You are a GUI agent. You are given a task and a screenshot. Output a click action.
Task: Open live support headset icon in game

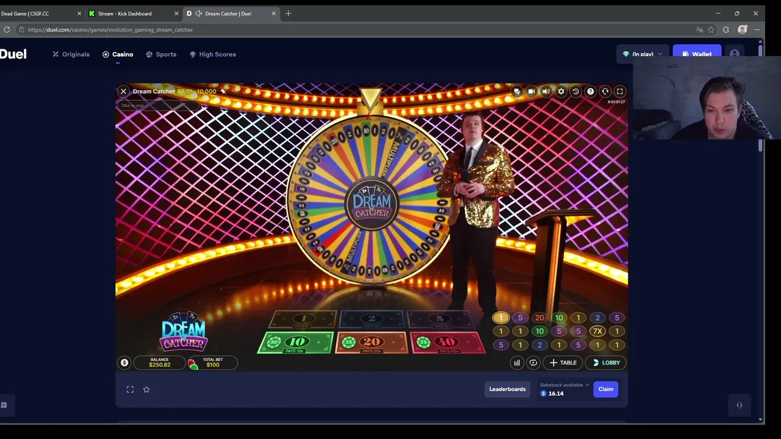pos(605,91)
